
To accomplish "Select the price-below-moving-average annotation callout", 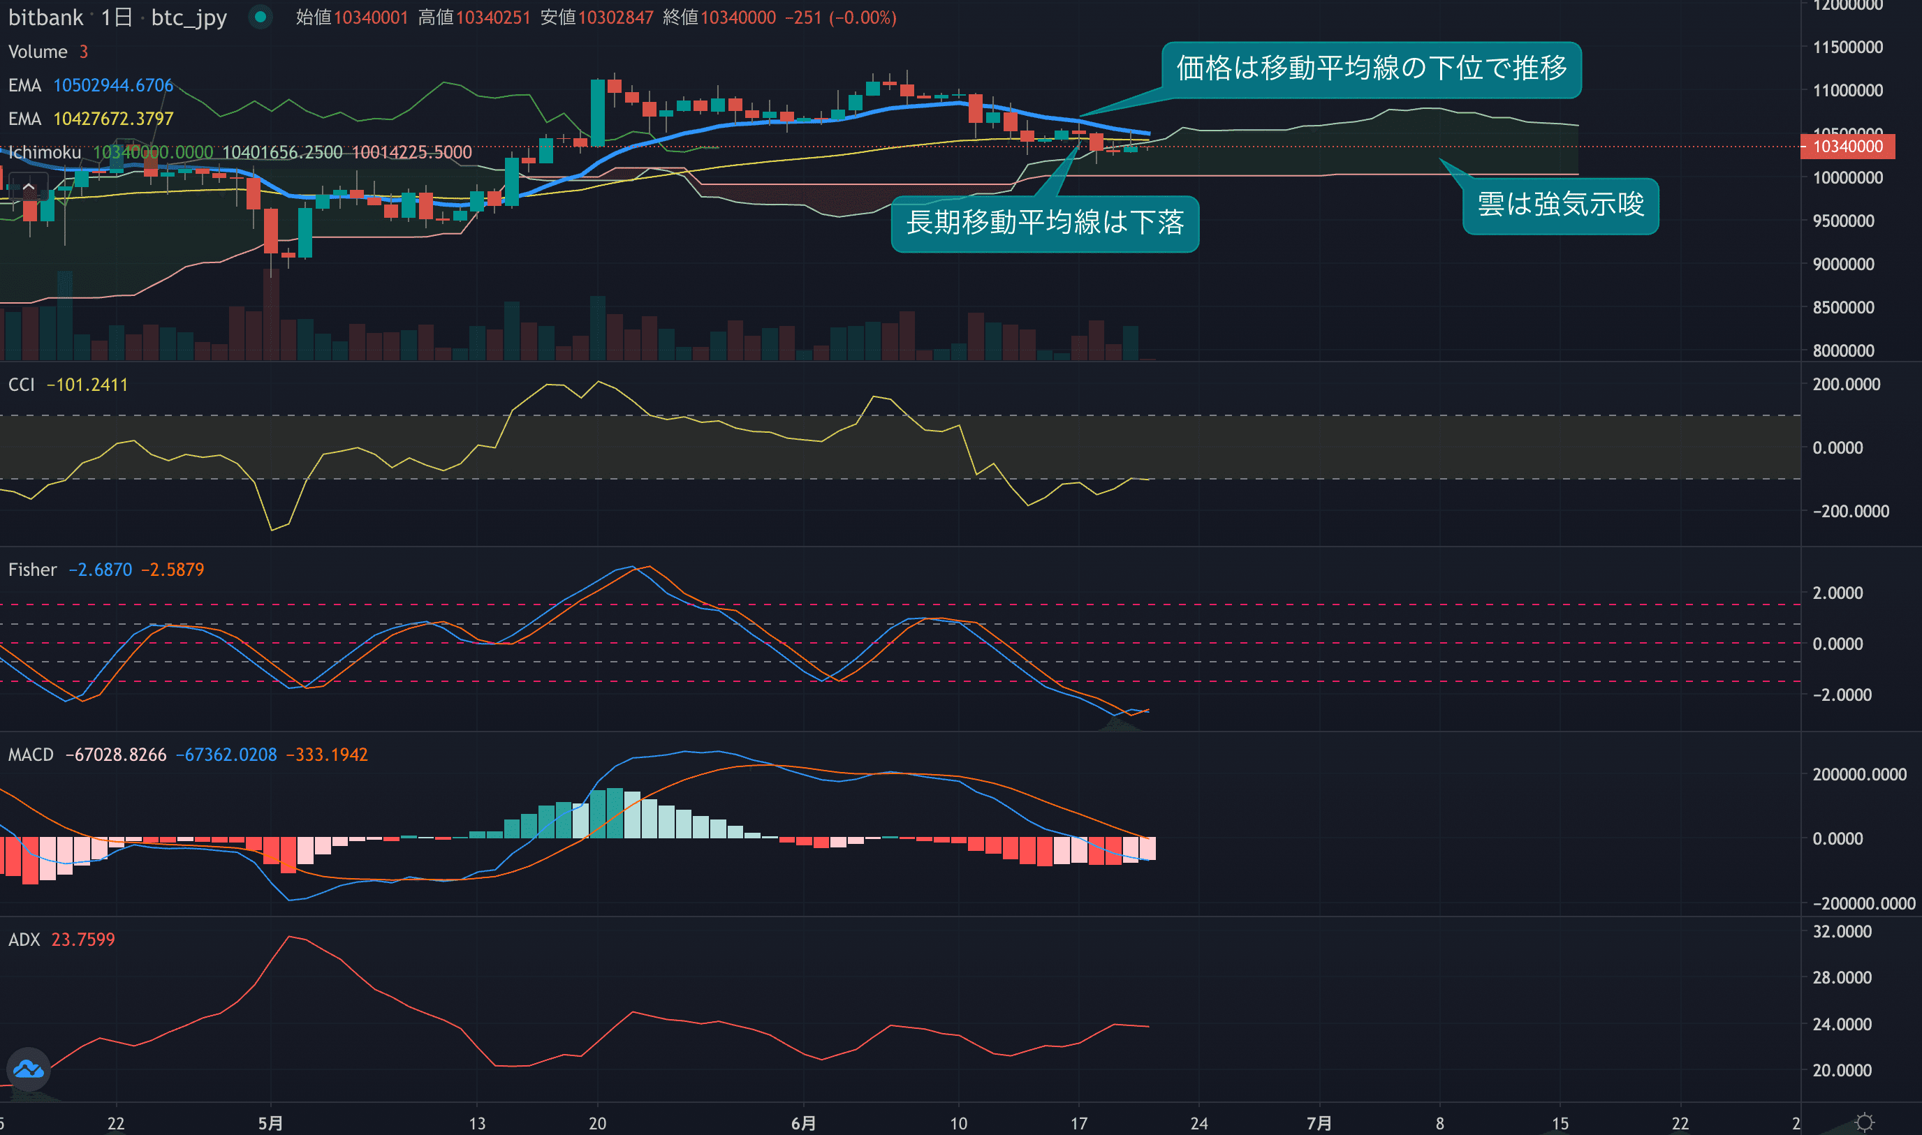I will [x=1370, y=69].
